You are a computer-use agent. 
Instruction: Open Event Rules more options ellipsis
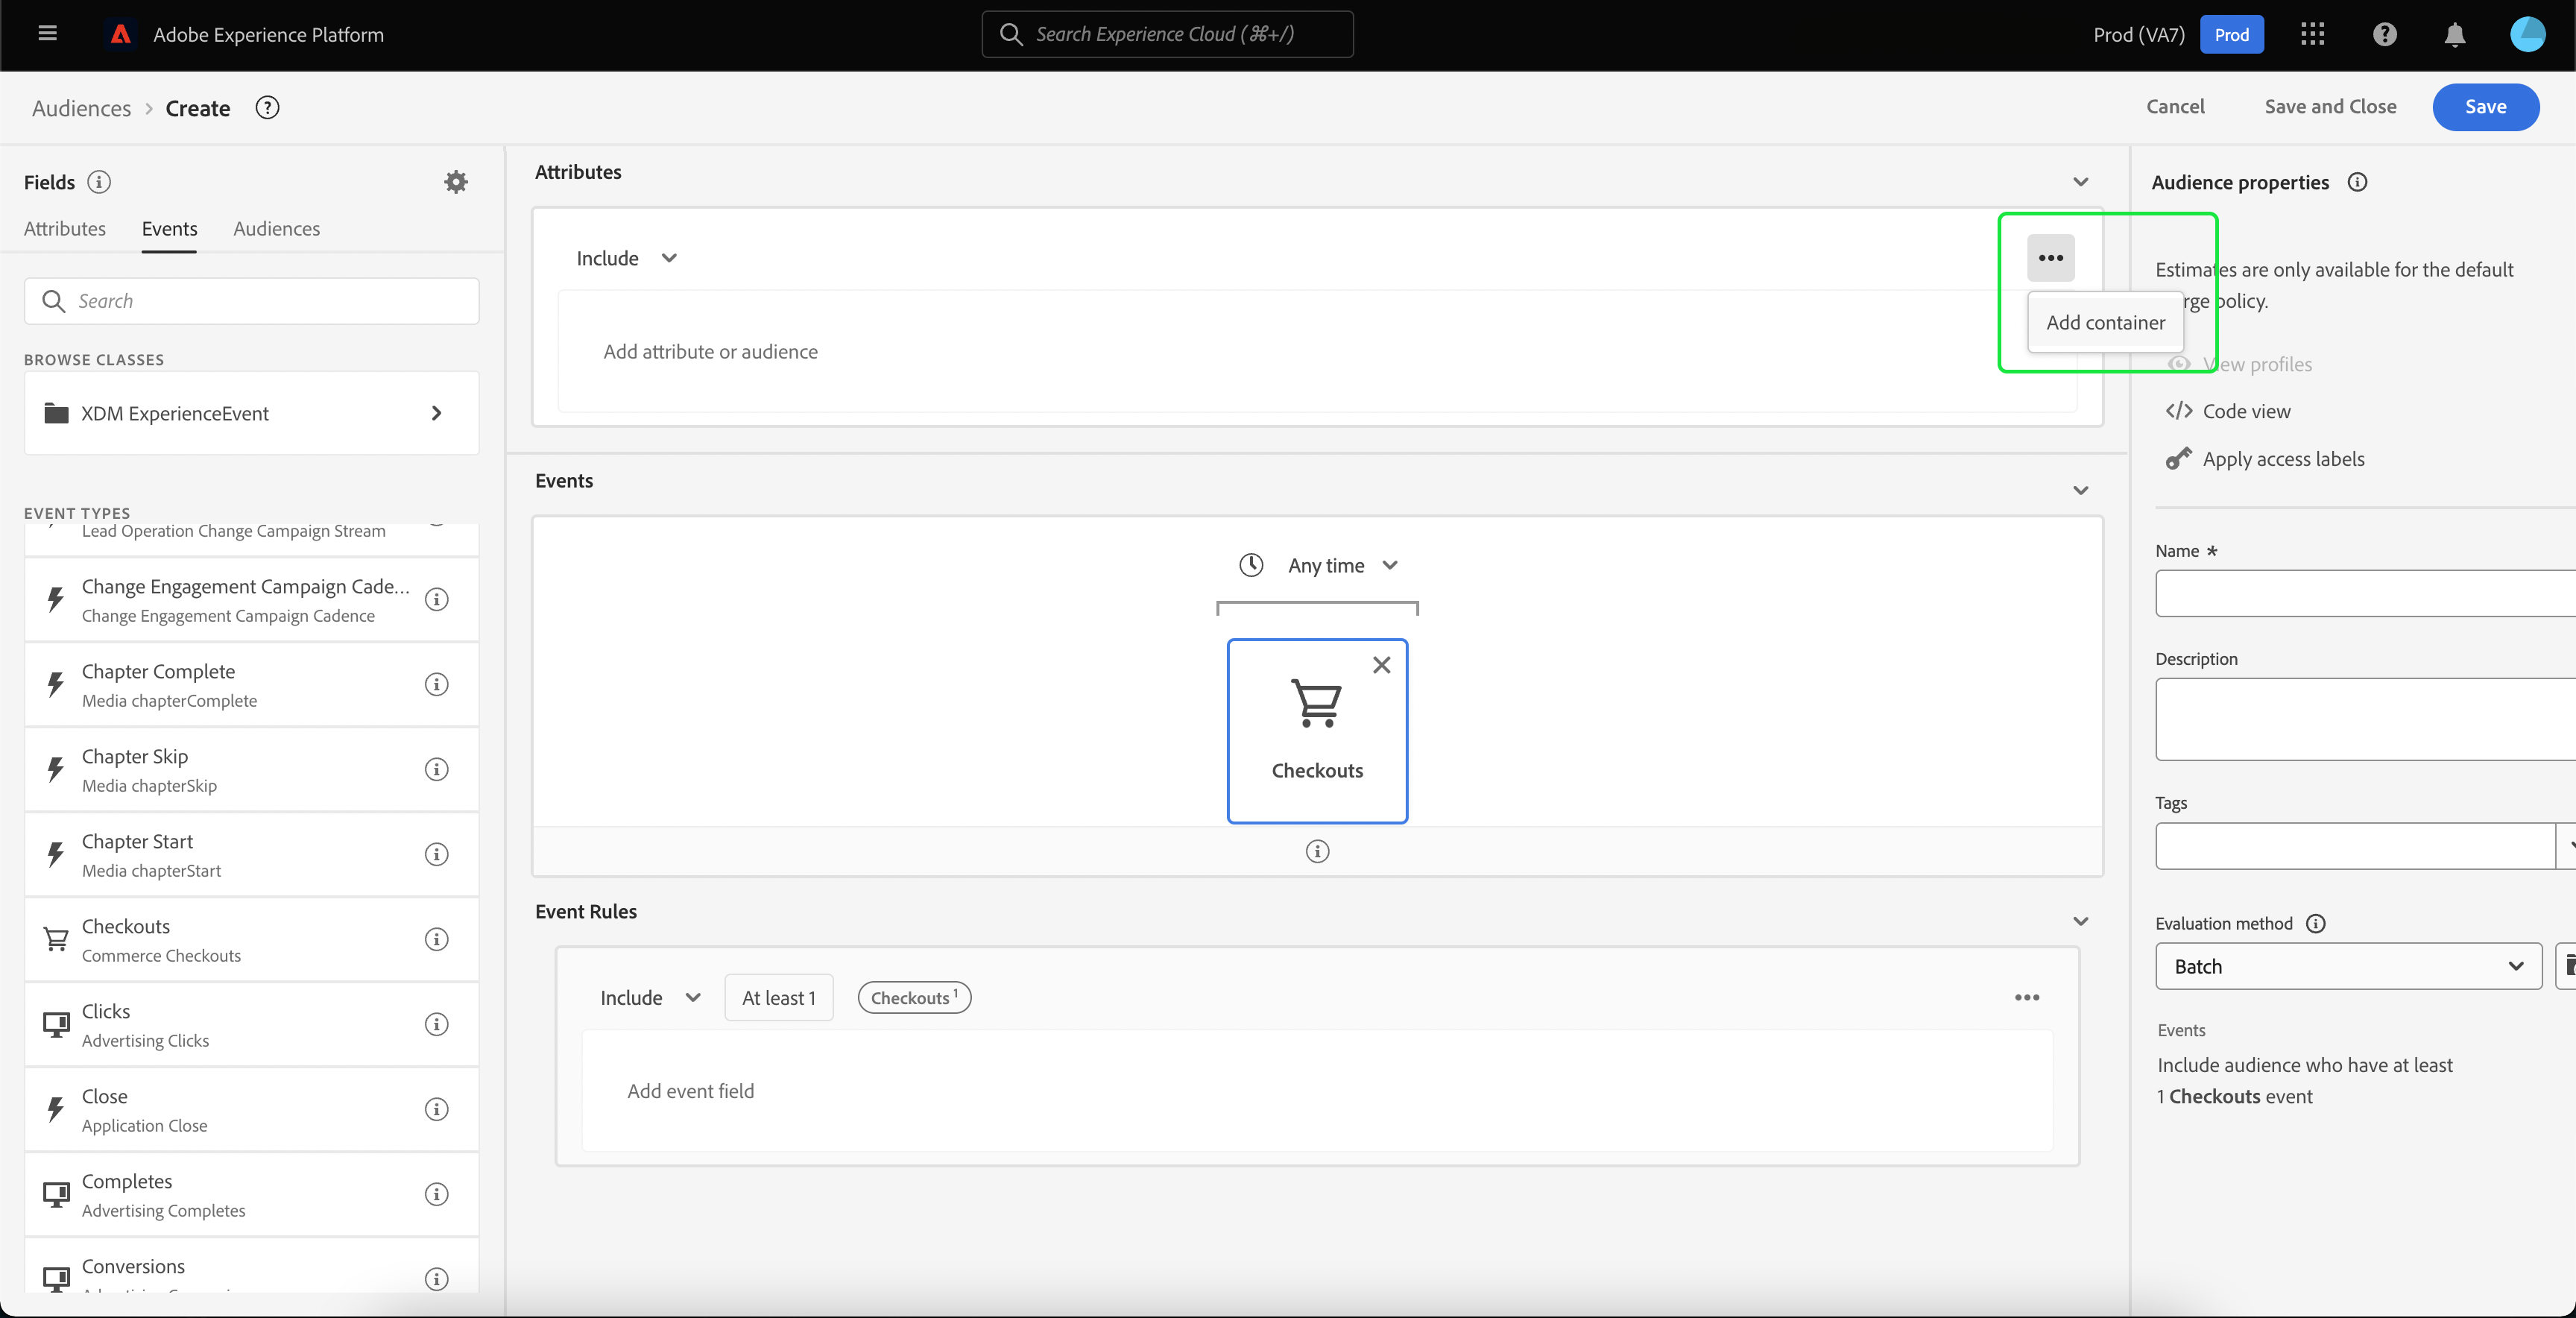tap(2027, 997)
